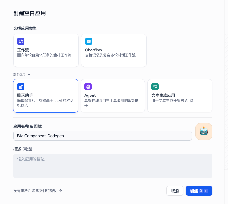Click the arrow icon beside 试试我们的模板

click(60, 191)
